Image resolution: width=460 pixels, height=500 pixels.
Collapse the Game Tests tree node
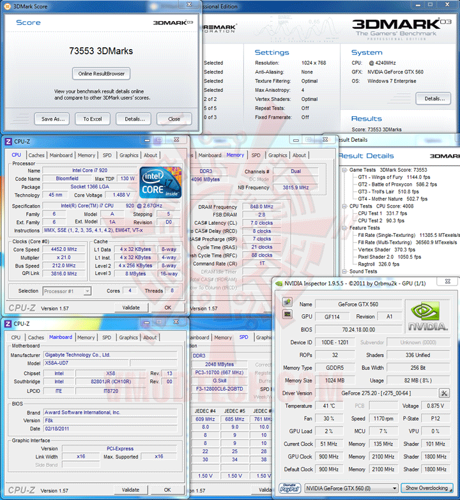pyautogui.click(x=344, y=170)
